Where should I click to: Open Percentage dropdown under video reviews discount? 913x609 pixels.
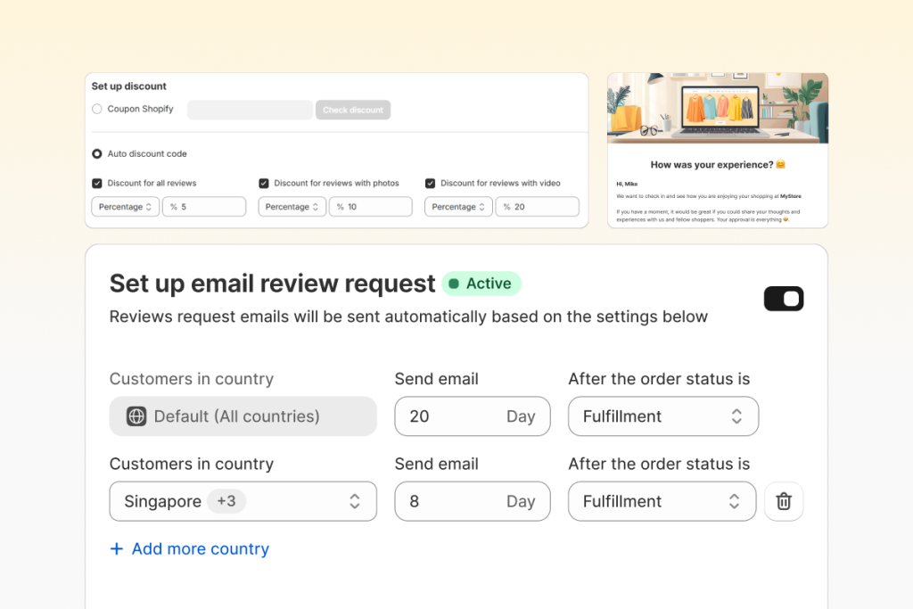[x=459, y=207]
